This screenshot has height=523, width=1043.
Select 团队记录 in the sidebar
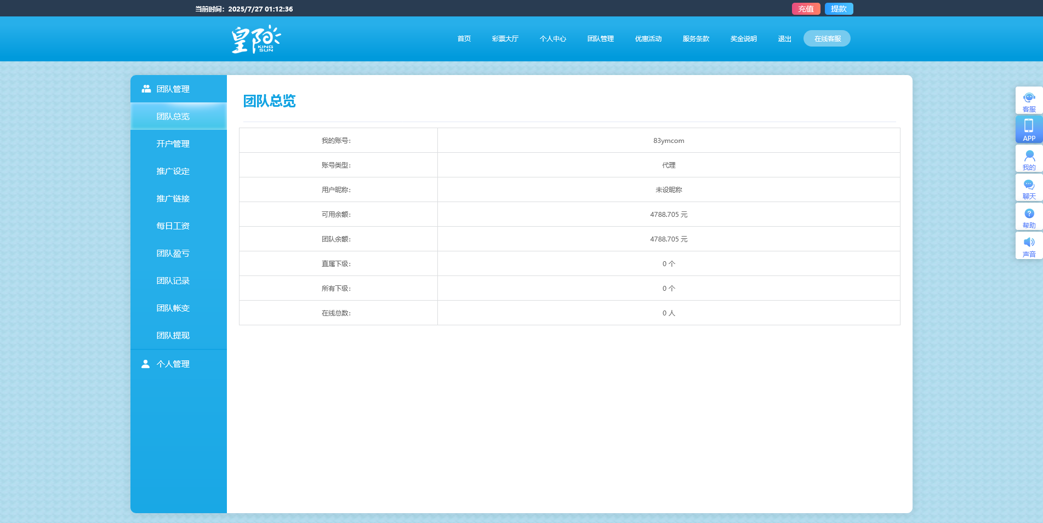point(179,280)
